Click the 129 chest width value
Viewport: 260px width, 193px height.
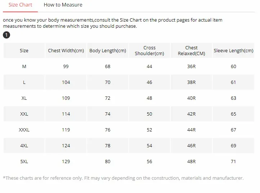click(66, 162)
